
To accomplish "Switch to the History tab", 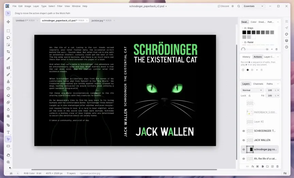I will tap(246, 57).
